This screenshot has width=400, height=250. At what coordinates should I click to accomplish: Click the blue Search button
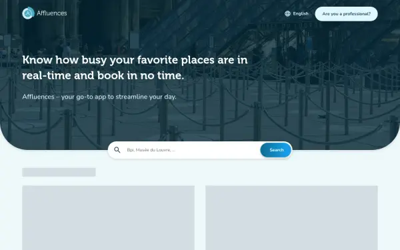pyautogui.click(x=276, y=150)
